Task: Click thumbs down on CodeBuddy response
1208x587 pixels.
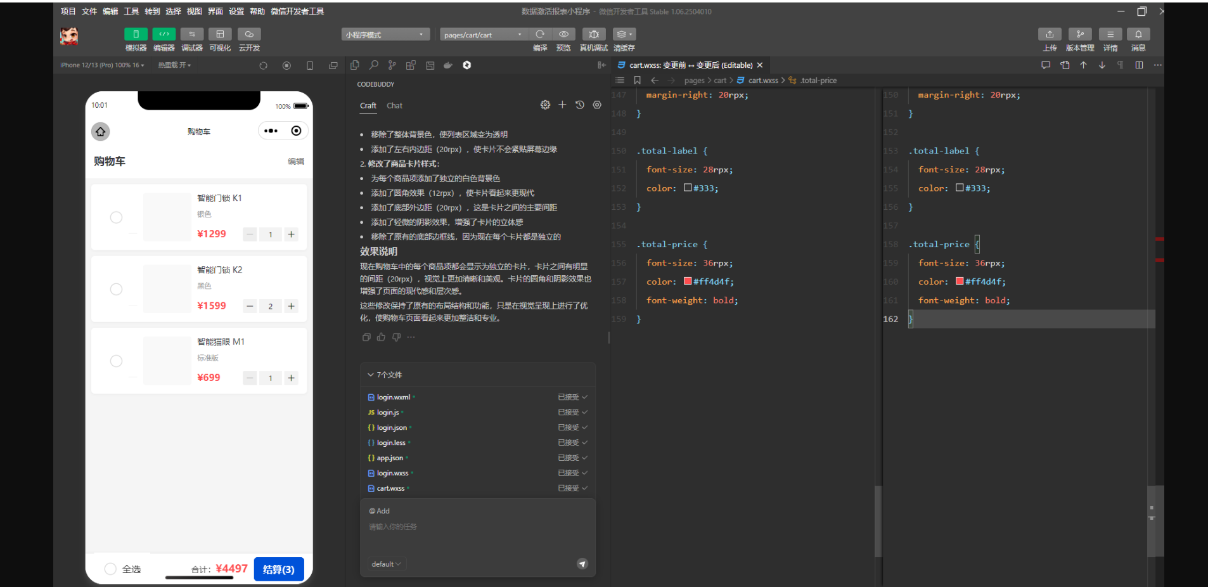Action: (x=396, y=337)
